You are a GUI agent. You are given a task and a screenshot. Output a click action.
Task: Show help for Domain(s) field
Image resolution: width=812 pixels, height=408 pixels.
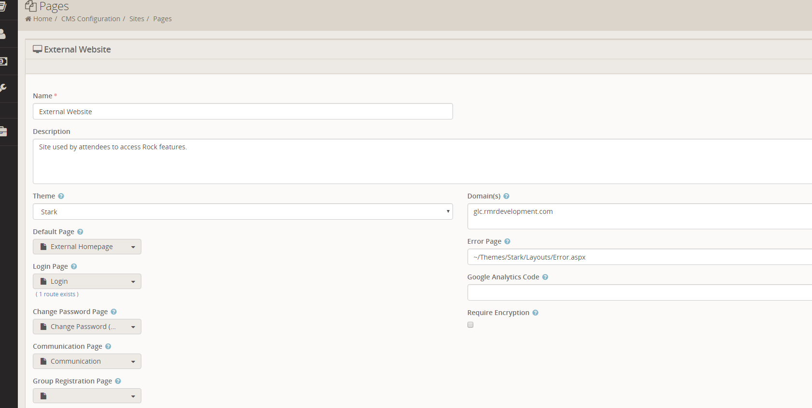506,196
